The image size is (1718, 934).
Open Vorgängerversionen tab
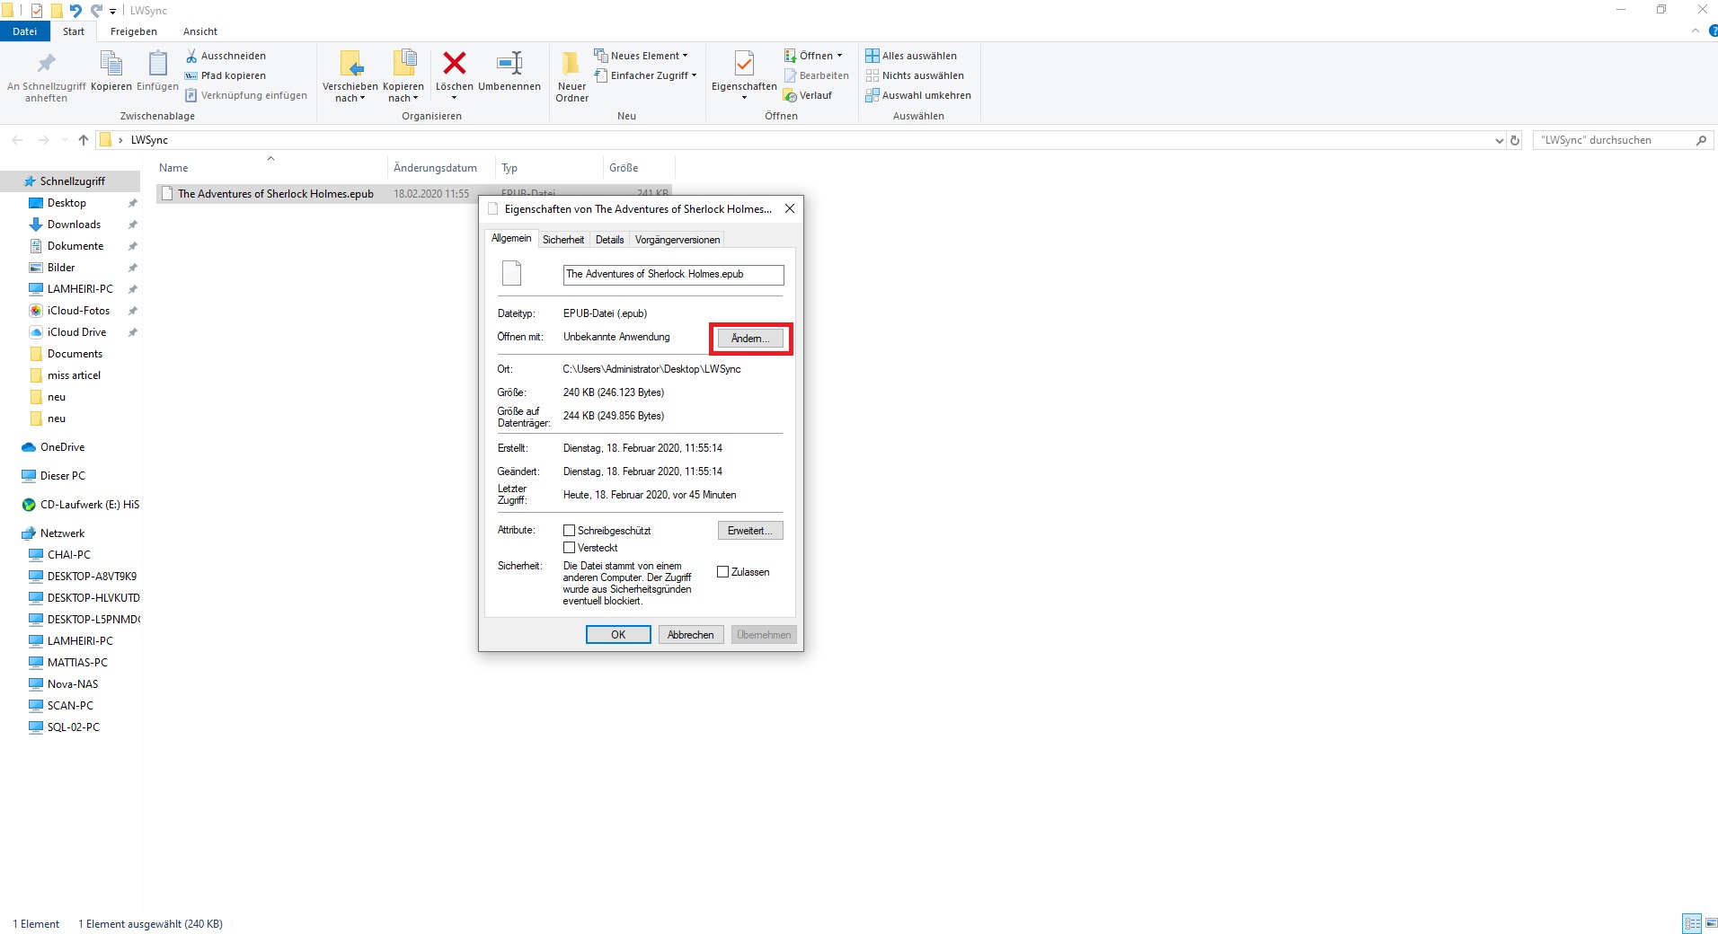tap(677, 240)
